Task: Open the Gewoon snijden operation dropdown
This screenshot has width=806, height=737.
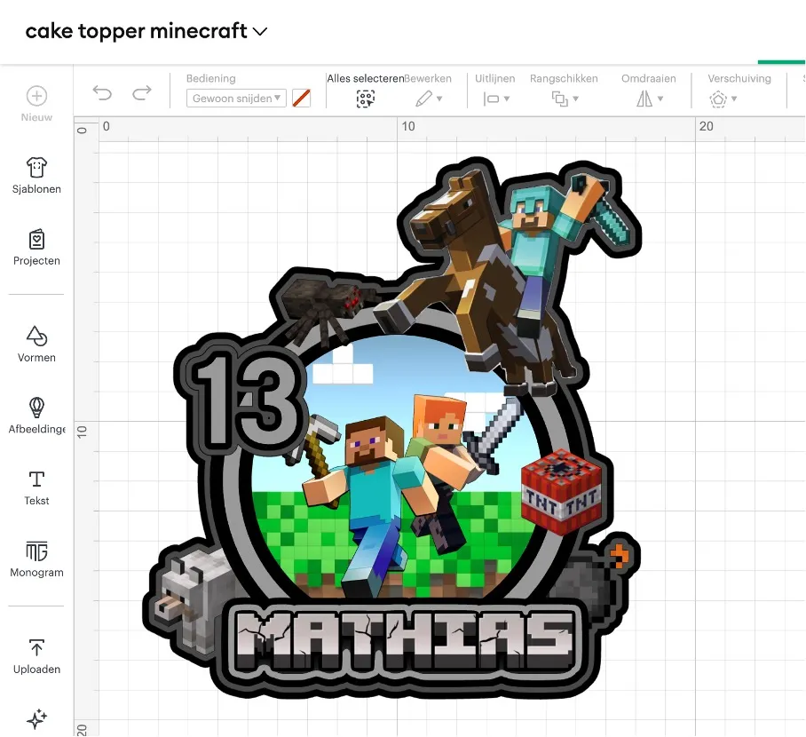Action: click(x=236, y=99)
